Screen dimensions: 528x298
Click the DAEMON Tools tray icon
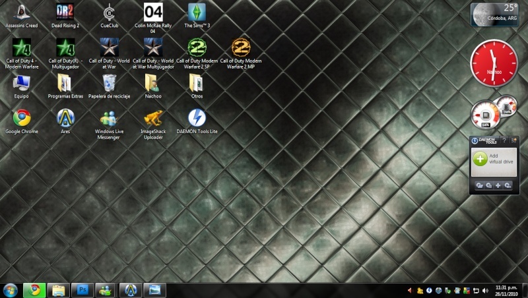429,290
